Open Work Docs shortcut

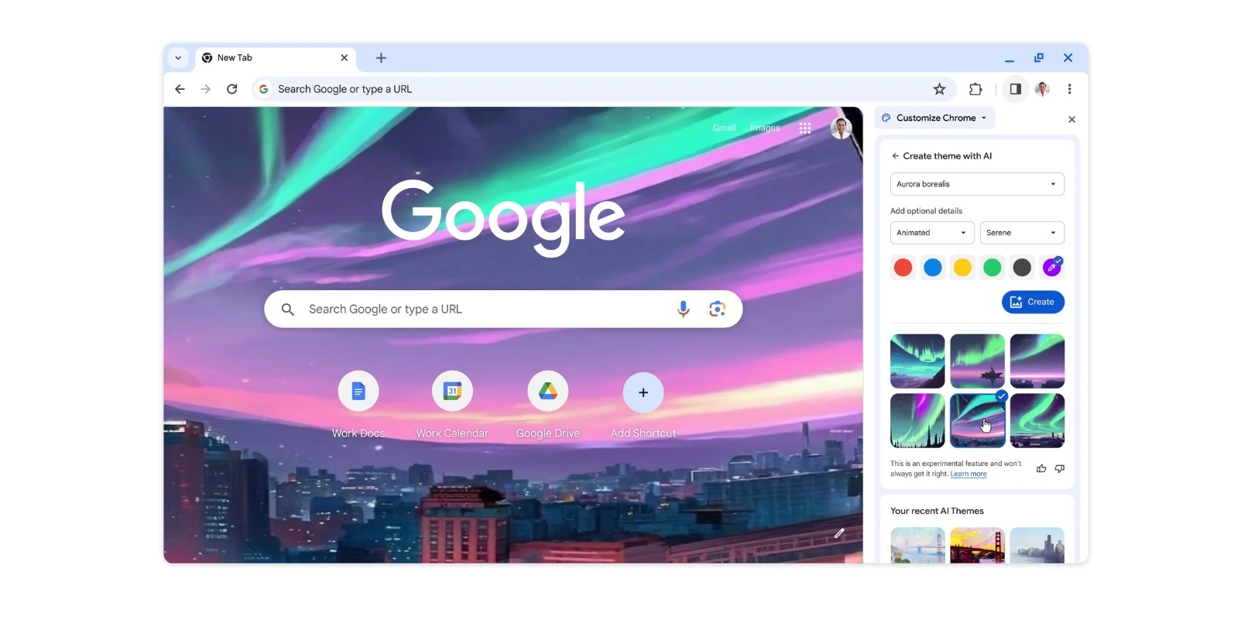coord(358,392)
